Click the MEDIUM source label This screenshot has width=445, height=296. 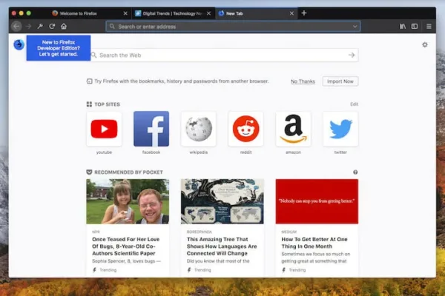pos(289,232)
